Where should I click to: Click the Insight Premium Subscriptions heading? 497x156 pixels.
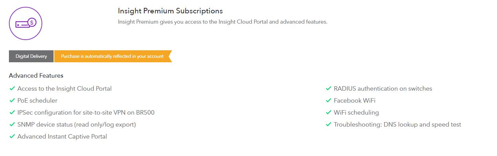[x=170, y=11]
